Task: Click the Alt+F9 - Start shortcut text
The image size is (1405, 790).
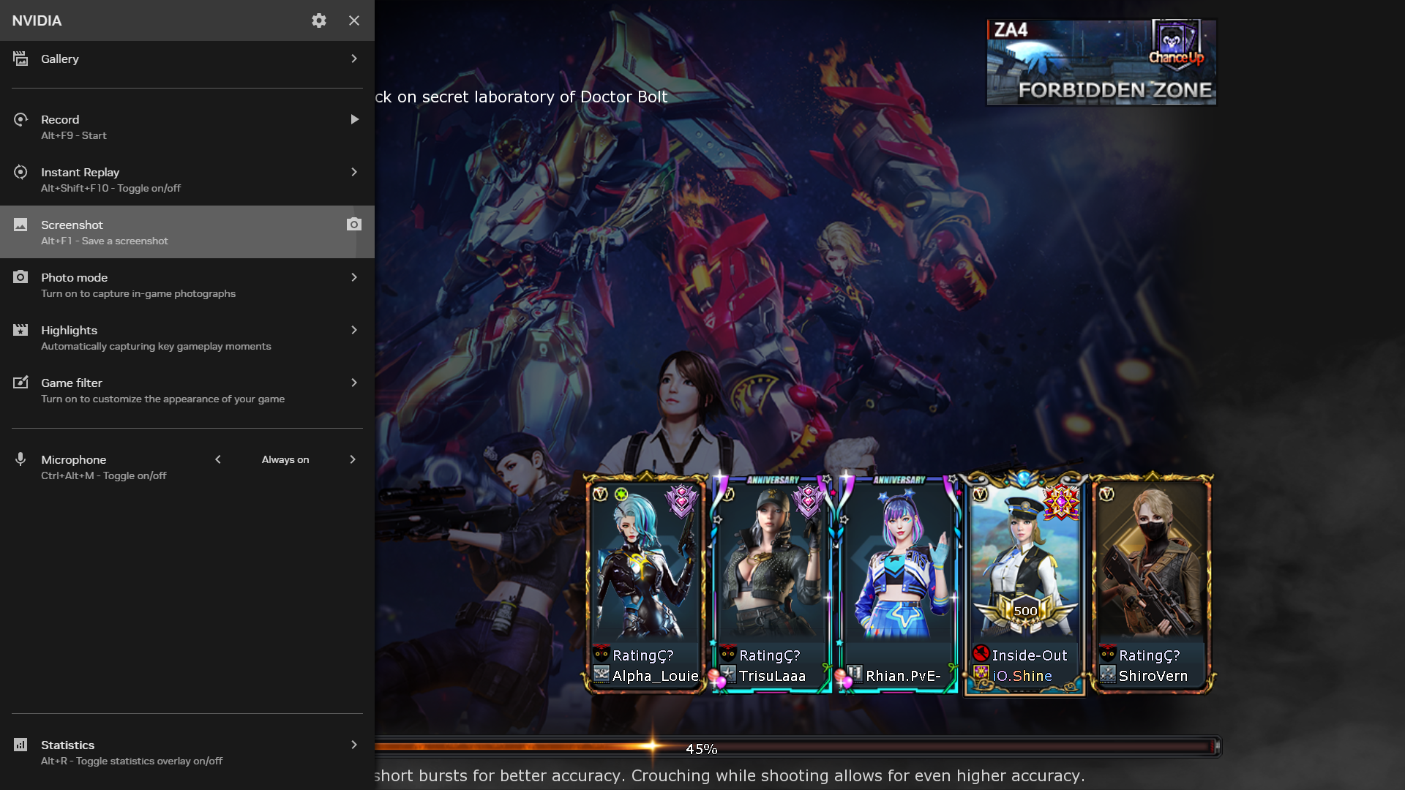Action: tap(74, 135)
